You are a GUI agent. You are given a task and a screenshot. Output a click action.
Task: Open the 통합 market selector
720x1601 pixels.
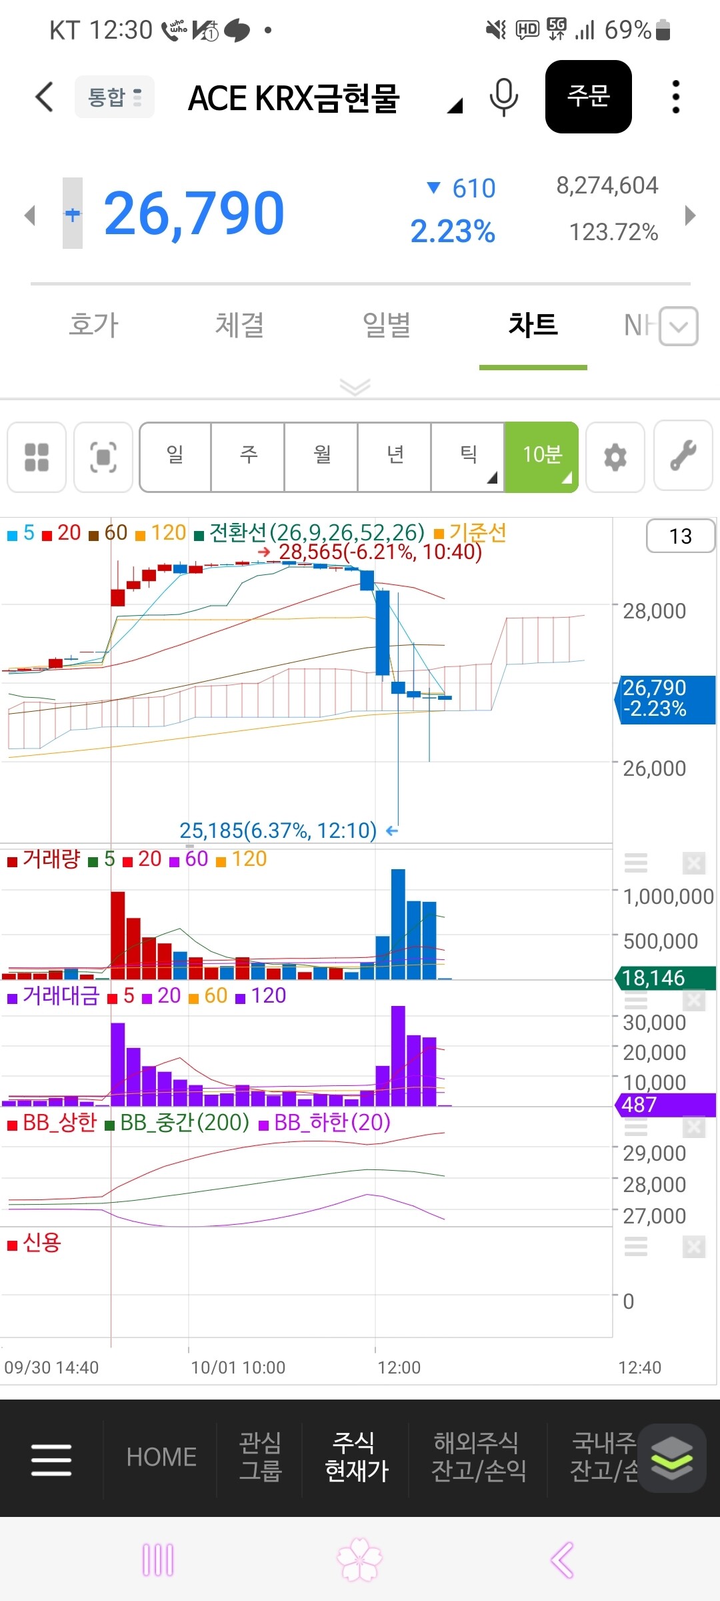[115, 97]
